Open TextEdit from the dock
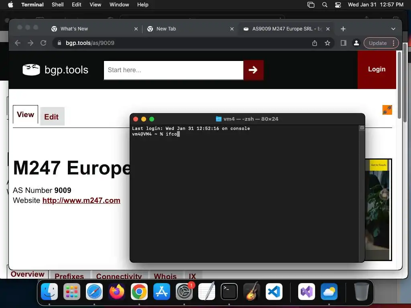This screenshot has height=308, width=411. 207,292
